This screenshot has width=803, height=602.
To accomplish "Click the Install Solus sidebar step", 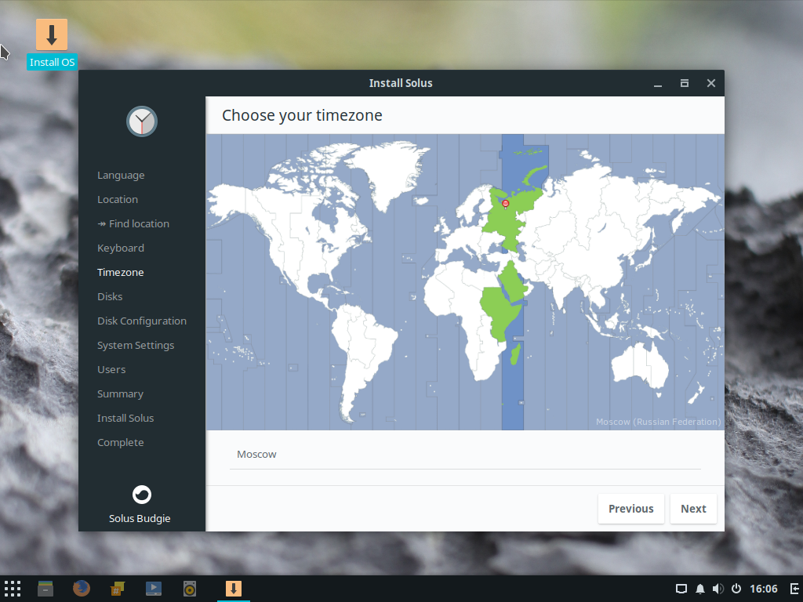I will 125,419.
